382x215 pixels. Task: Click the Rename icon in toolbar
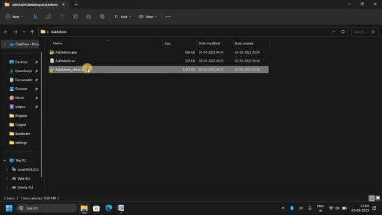tap(76, 17)
